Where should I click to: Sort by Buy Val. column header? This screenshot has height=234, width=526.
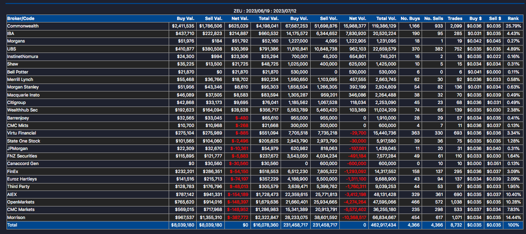185,18
